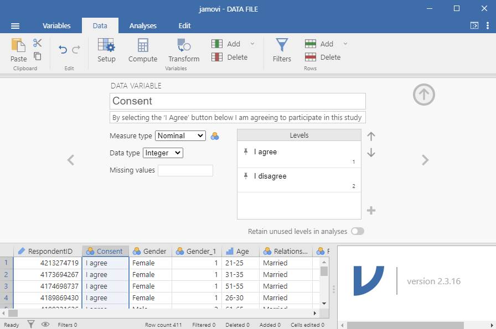Image resolution: width=496 pixels, height=329 pixels.
Task: Switch to the Edit tab
Action: tap(184, 26)
